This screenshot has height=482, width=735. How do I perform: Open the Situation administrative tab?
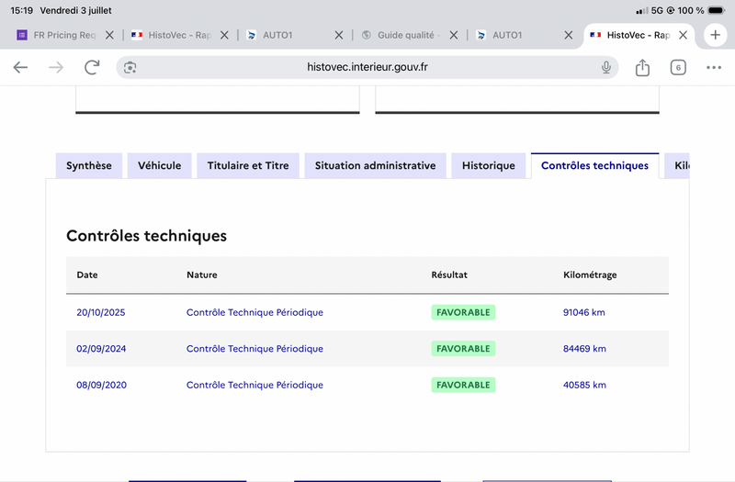tap(375, 165)
